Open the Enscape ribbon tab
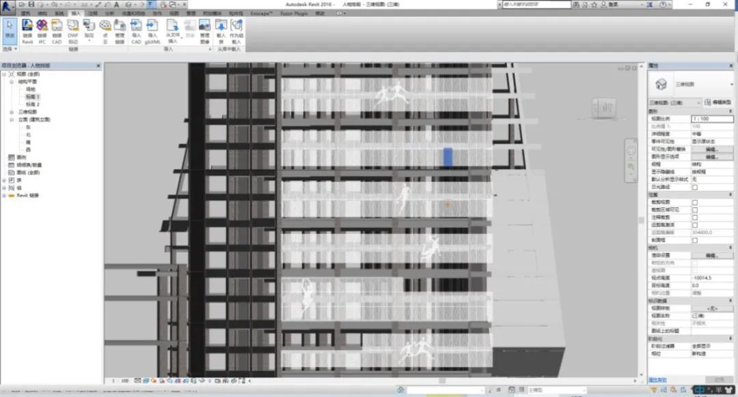 (261, 14)
